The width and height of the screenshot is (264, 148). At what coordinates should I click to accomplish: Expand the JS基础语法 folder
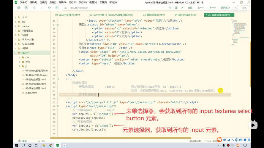tap(16, 30)
